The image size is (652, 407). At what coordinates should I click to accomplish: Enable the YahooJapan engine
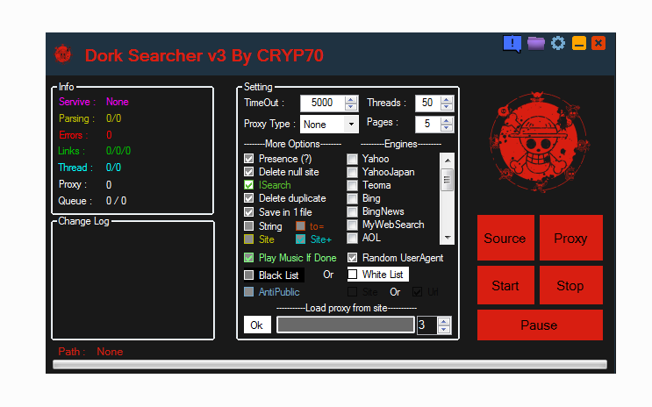click(x=352, y=172)
